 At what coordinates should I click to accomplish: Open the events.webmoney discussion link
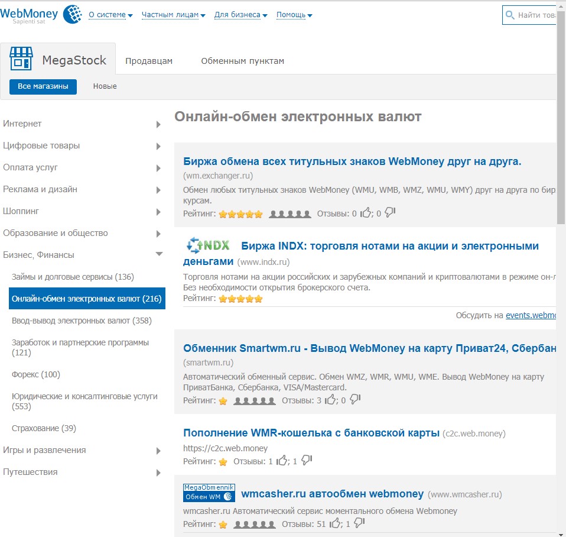[531, 315]
